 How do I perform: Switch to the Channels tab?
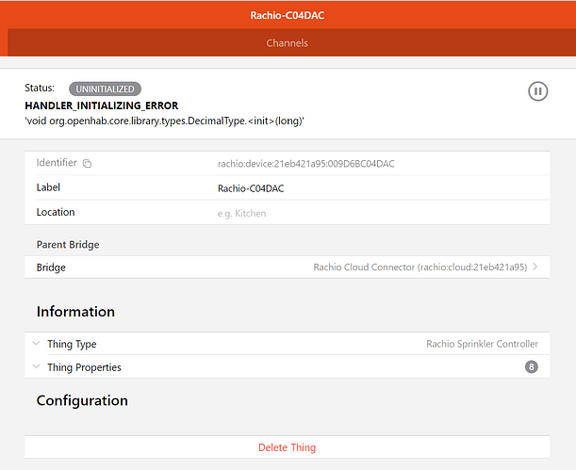click(287, 43)
